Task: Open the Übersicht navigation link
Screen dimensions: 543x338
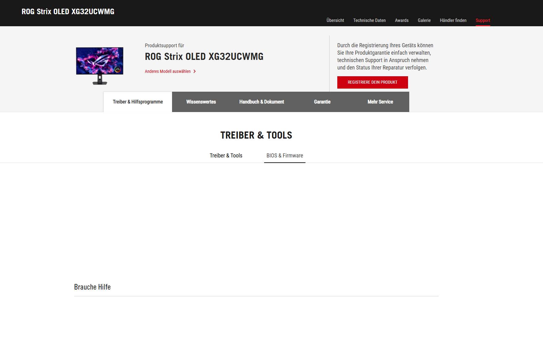Action: pyautogui.click(x=335, y=20)
